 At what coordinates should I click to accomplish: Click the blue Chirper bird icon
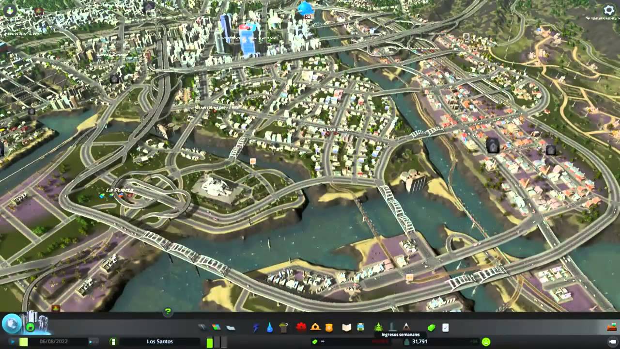(305, 8)
